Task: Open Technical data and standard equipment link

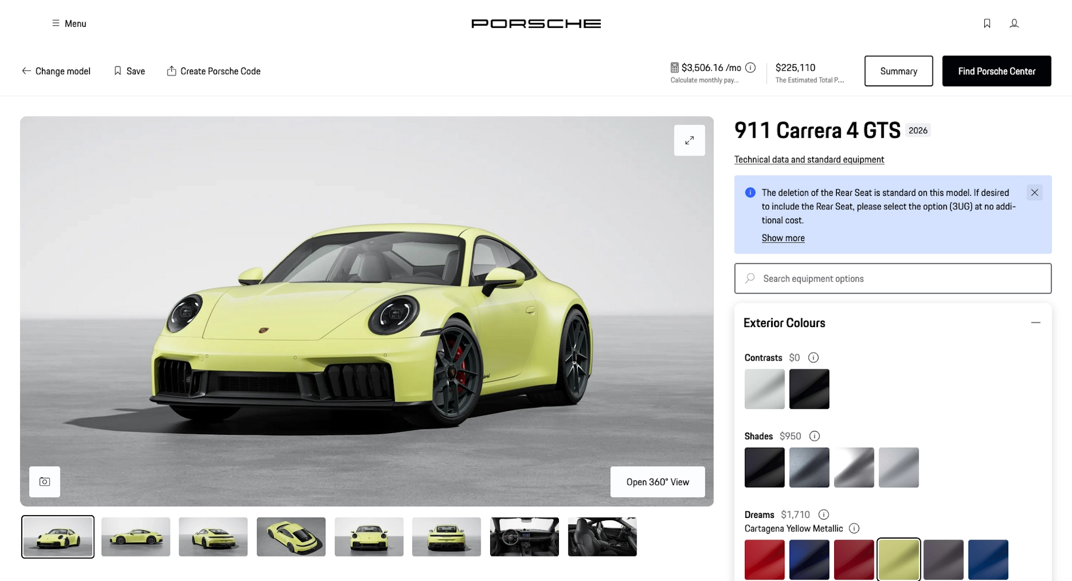Action: coord(808,160)
